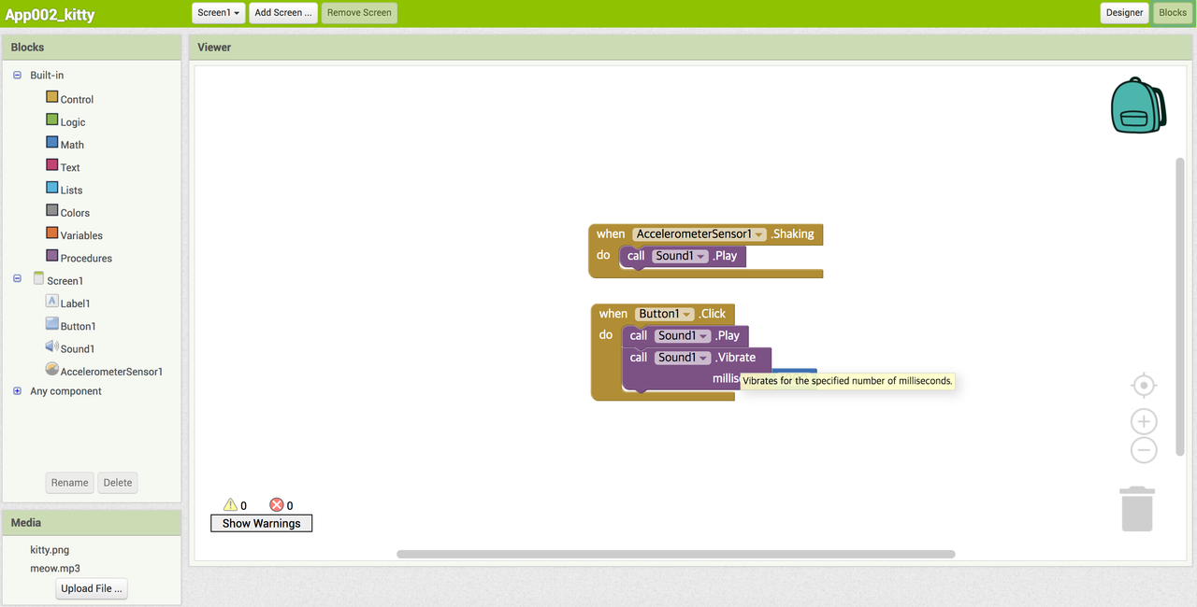Viewport: 1197px width, 607px height.
Task: Click the Remove Screen button
Action: click(x=360, y=13)
